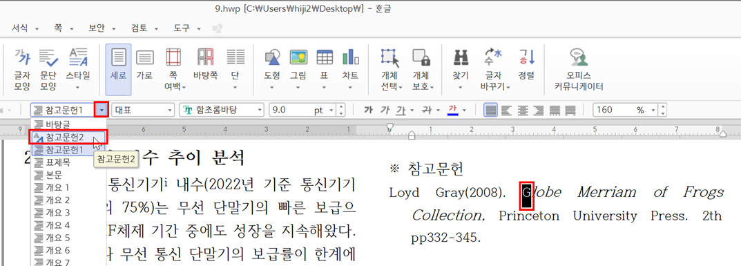Open the 검토 menu
The height and width of the screenshot is (266, 741).
(144, 28)
